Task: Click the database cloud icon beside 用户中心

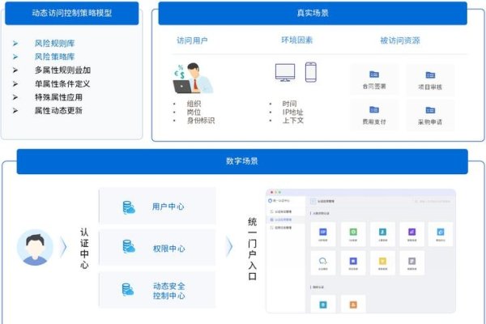Action: click(x=129, y=207)
